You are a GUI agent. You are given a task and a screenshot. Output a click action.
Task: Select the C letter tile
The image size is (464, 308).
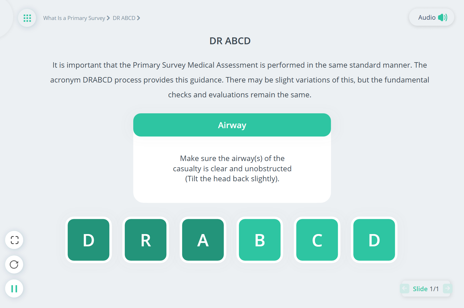(317, 240)
